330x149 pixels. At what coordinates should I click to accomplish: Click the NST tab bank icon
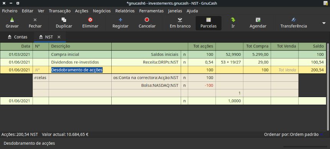pyautogui.click(x=41, y=37)
